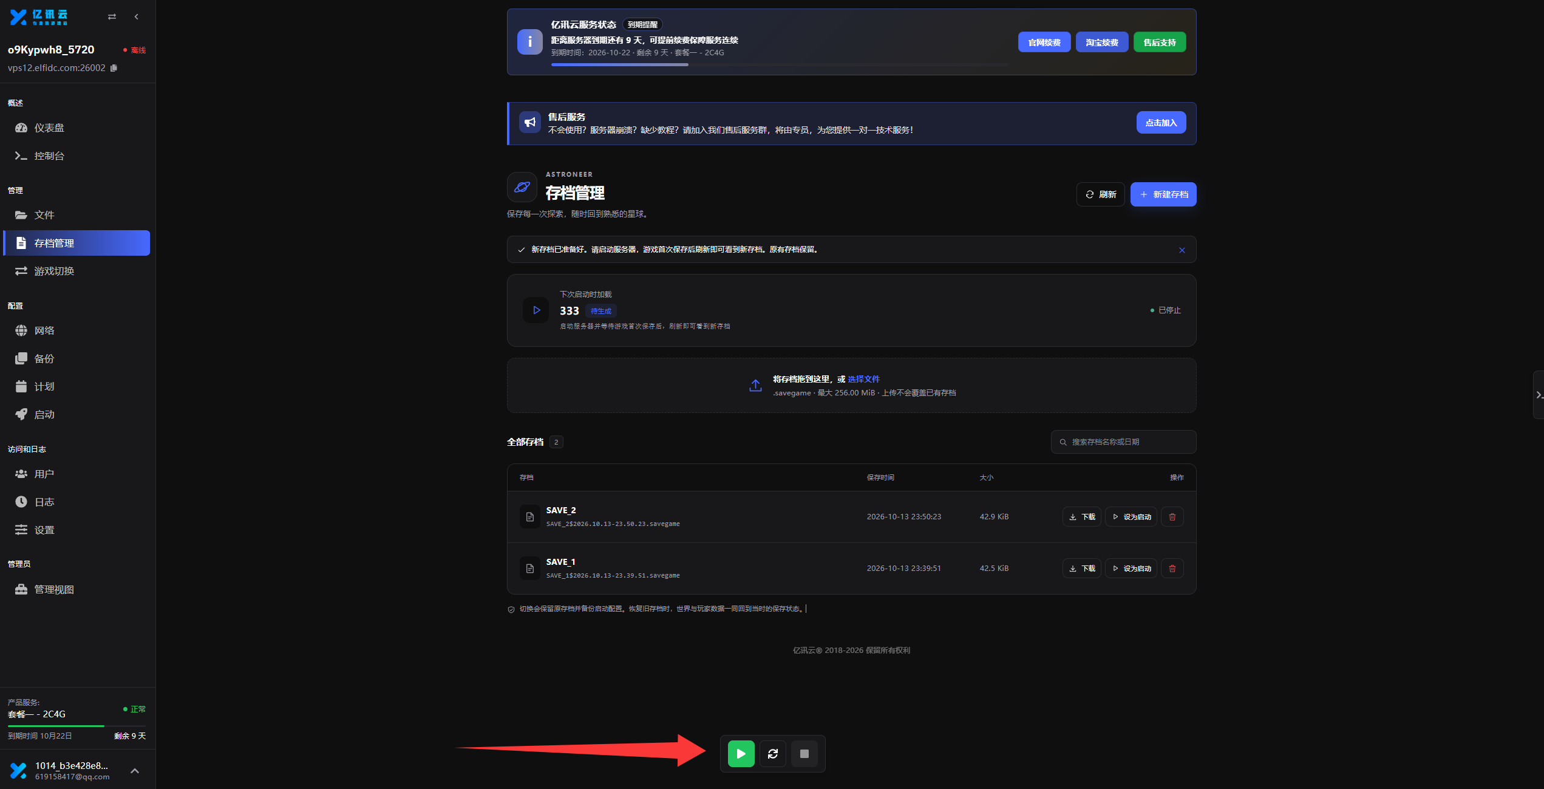The height and width of the screenshot is (789, 1544).
Task: Open the 仪表盘 dashboard page
Action: click(x=77, y=128)
